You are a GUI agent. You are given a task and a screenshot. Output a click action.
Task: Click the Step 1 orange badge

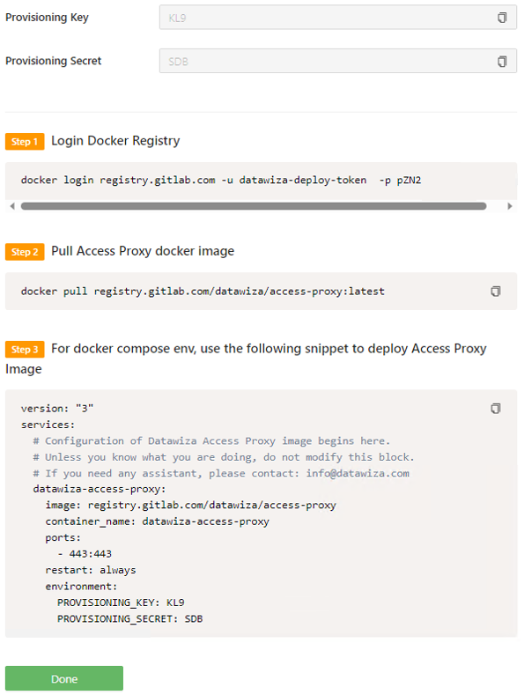[x=25, y=142]
